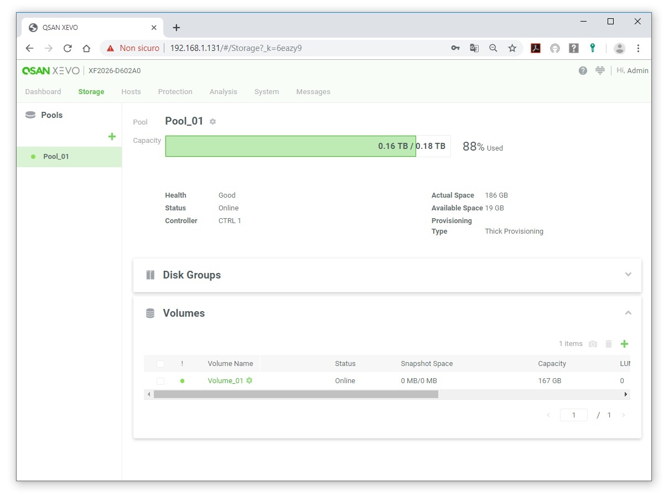Add a new pool with green plus
Screen dimensions: 669x495
click(112, 136)
